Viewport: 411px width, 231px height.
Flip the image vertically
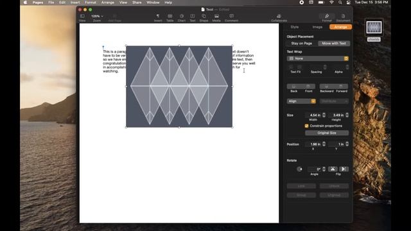pos(344,169)
